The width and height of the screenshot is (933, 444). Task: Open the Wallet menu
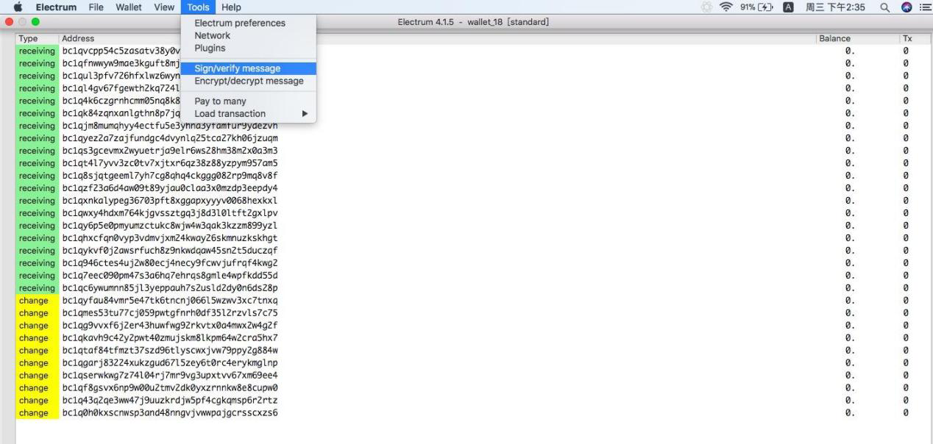pyautogui.click(x=129, y=7)
